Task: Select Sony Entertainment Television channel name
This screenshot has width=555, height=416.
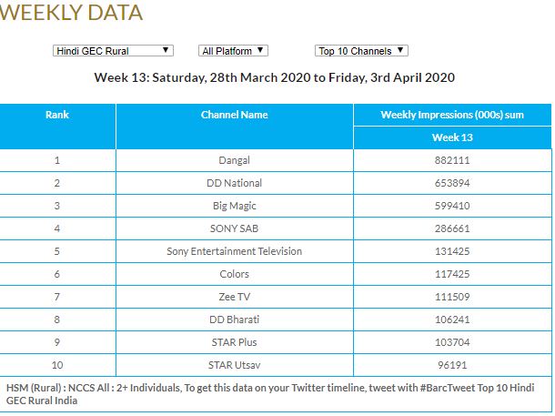Action: (234, 251)
